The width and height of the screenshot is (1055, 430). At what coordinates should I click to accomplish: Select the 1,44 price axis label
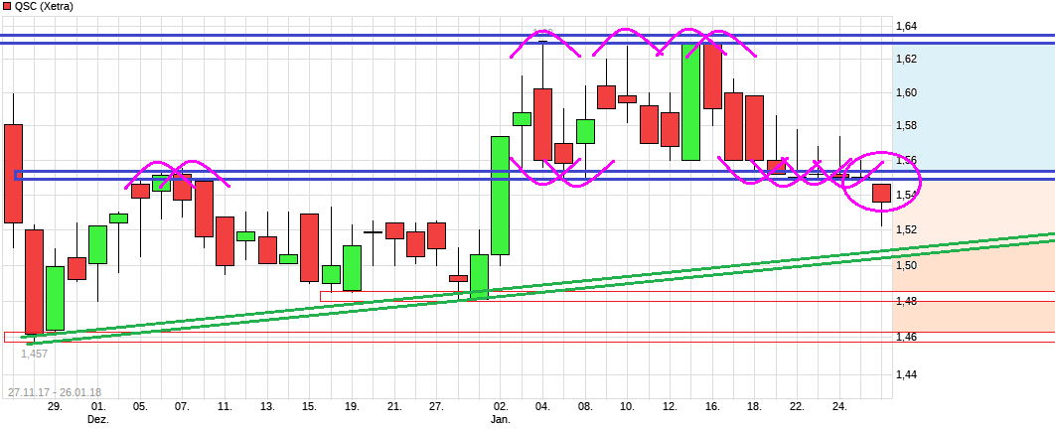(906, 374)
